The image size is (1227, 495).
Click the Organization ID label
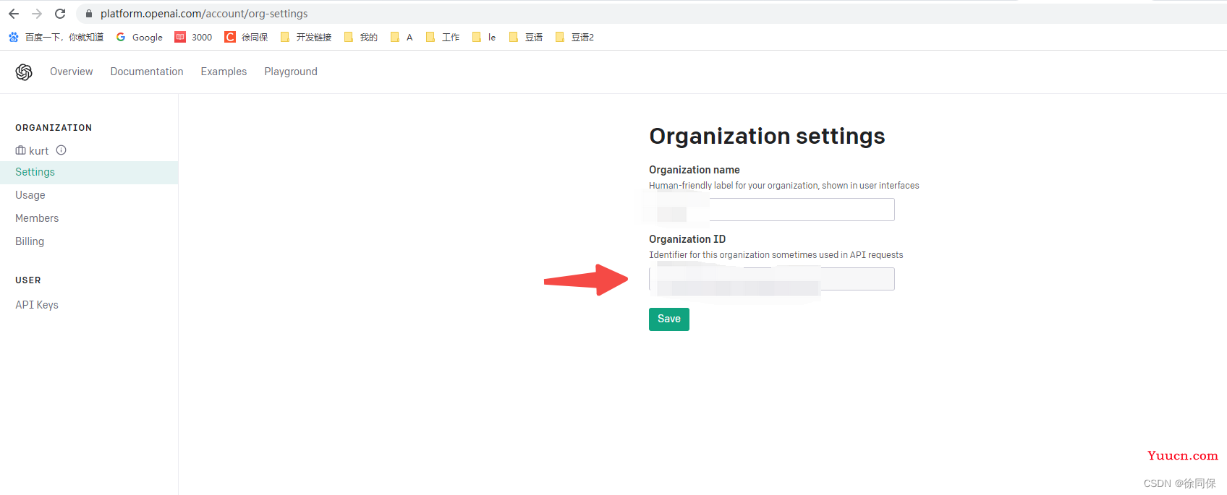pos(687,239)
